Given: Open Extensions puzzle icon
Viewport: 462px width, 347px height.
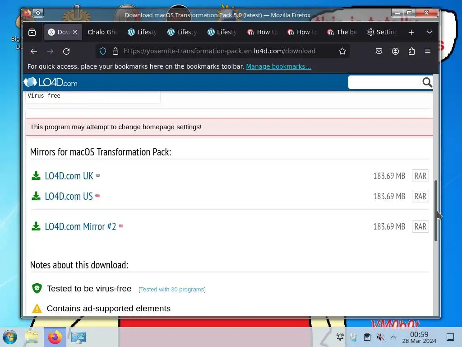Looking at the screenshot, I should 411,51.
